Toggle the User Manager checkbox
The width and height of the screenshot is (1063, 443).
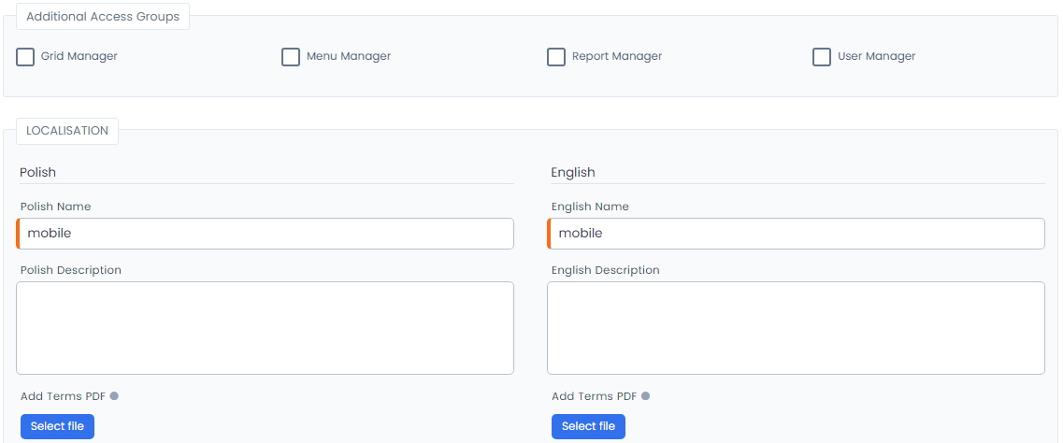(x=822, y=57)
